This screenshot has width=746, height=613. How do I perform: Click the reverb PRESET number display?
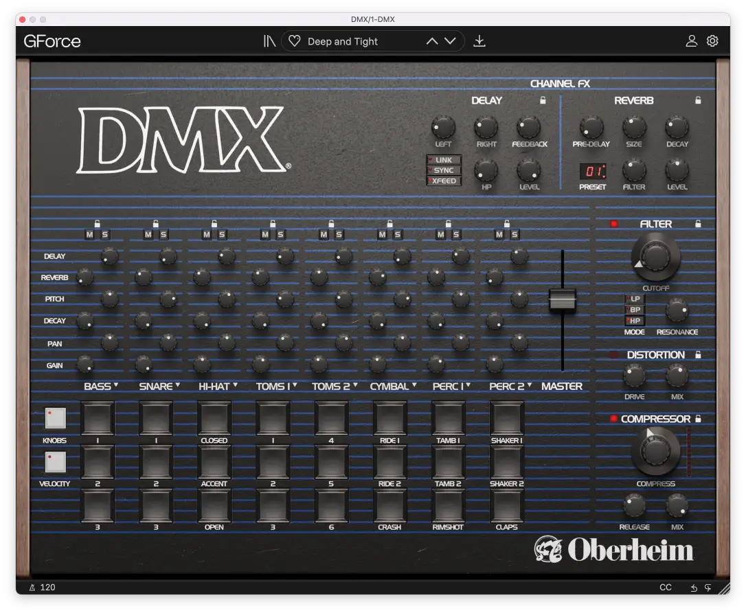pos(593,171)
